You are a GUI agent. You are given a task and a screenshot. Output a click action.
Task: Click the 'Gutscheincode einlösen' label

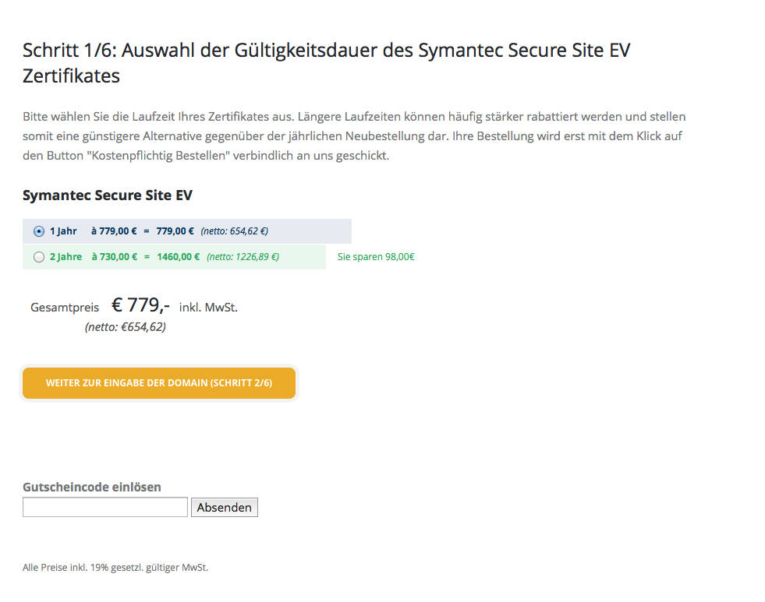click(x=92, y=487)
